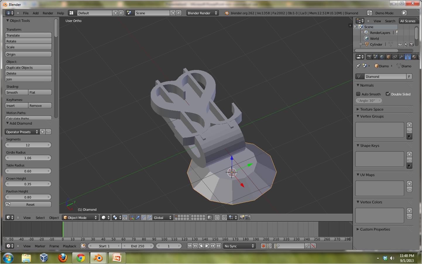422x264 pixels.
Task: Open Render menu
Action: (x=48, y=13)
